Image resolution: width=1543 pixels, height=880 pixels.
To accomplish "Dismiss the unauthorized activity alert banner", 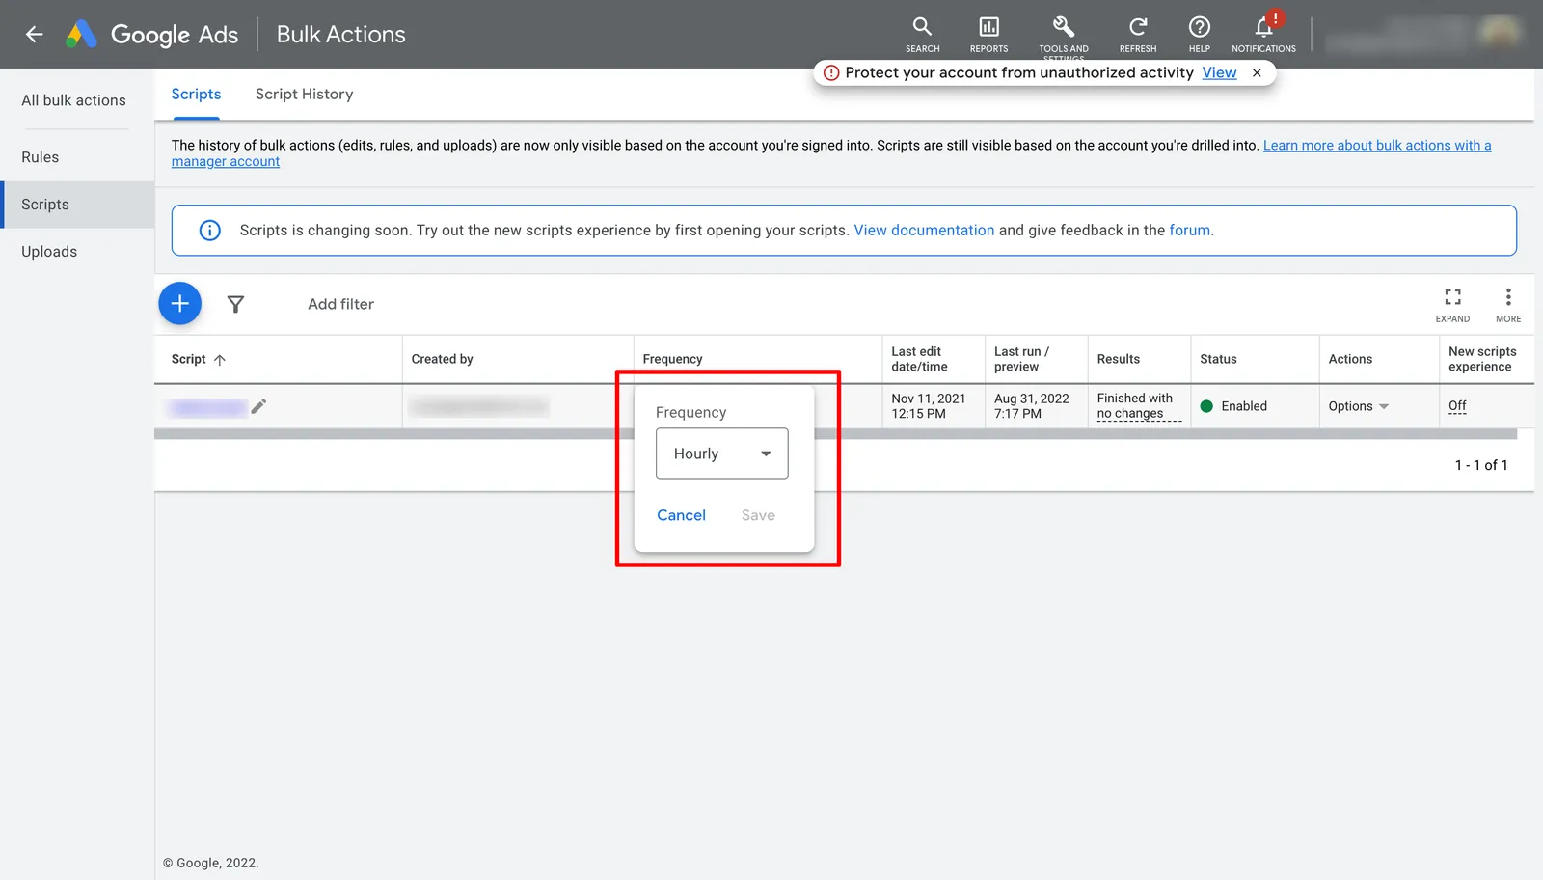I will coord(1257,72).
